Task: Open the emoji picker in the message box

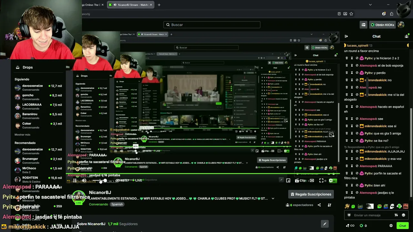Action: (403, 215)
